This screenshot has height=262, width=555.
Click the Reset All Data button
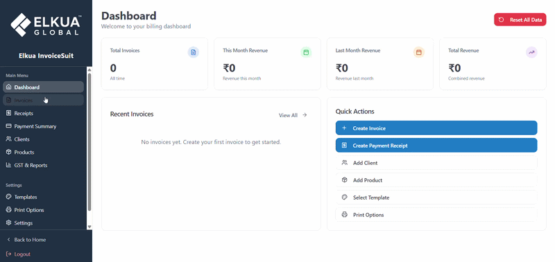(520, 20)
